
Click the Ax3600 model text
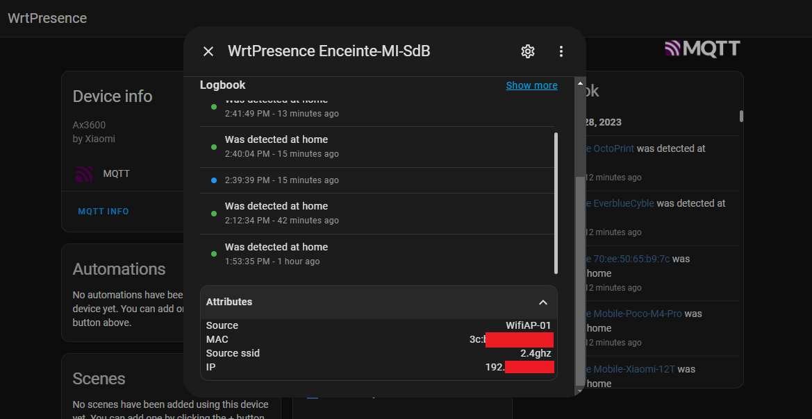click(89, 125)
